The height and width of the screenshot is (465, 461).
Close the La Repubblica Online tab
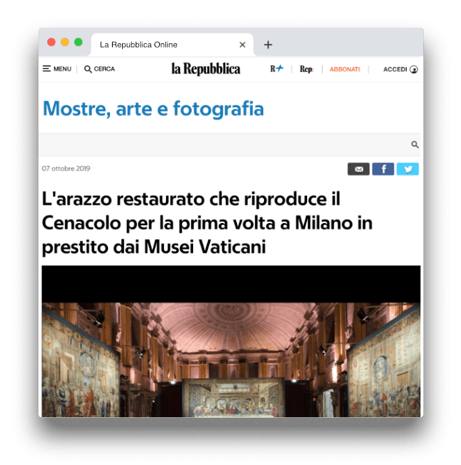(x=242, y=44)
